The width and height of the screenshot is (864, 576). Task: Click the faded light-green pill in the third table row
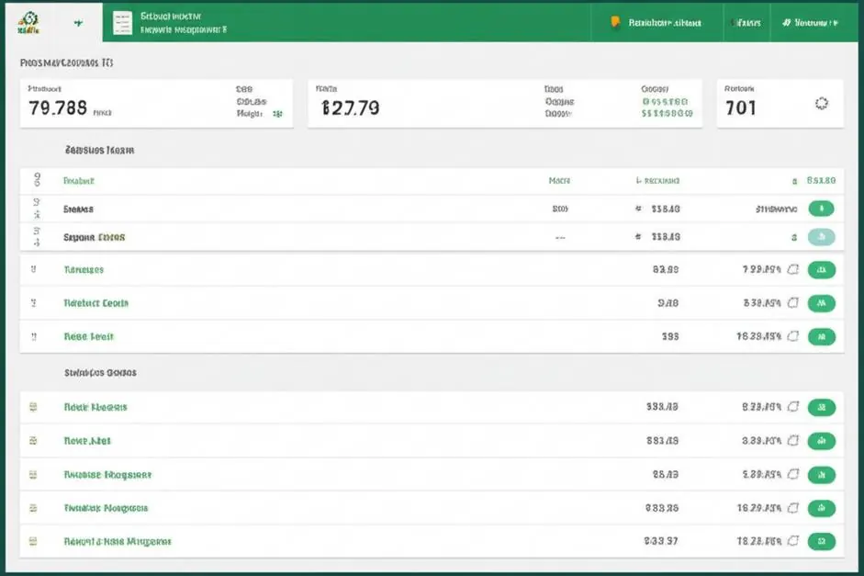point(822,237)
